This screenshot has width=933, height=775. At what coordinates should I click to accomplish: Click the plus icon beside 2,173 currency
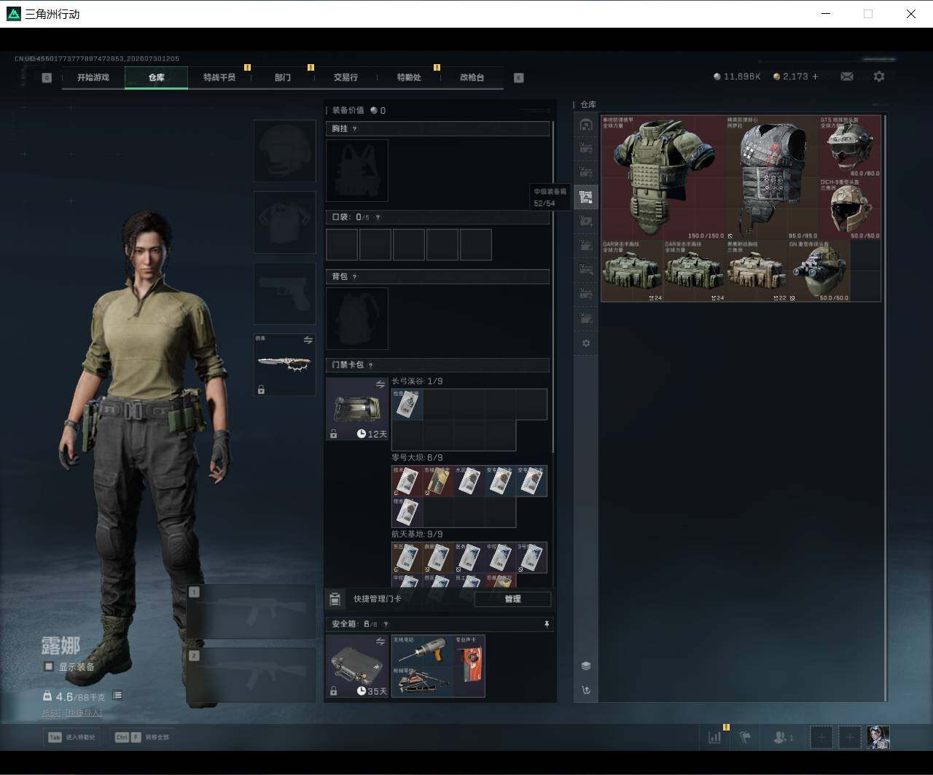[x=815, y=77]
